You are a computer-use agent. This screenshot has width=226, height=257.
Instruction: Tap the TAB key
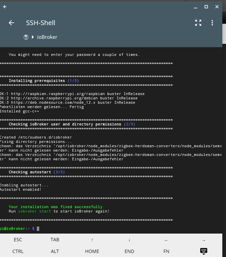coord(55,240)
